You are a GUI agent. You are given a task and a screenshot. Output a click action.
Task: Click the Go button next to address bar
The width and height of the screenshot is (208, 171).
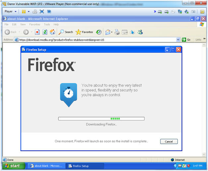[x=186, y=40]
